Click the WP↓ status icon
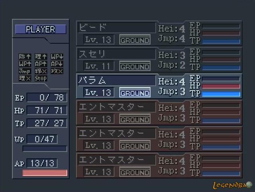The image size is (255, 192). pyautogui.click(x=56, y=57)
